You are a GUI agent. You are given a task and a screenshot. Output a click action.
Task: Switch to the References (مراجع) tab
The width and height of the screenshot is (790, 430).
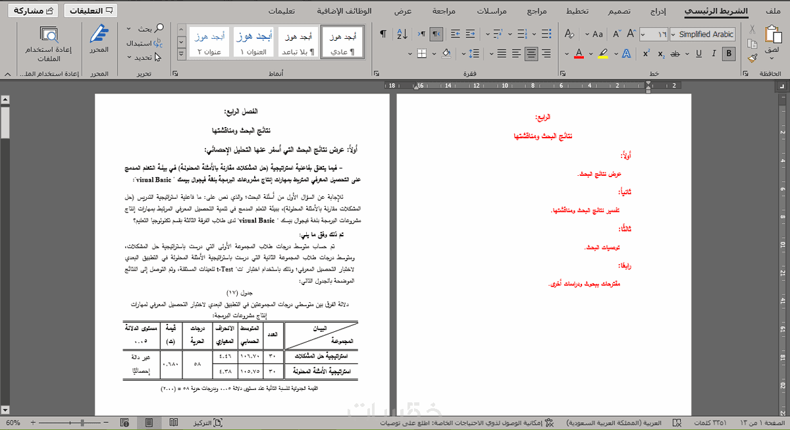coord(538,11)
